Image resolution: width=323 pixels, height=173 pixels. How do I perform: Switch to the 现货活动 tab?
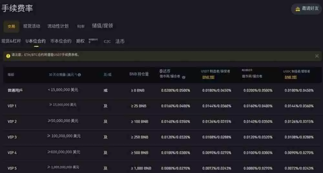click(x=32, y=26)
